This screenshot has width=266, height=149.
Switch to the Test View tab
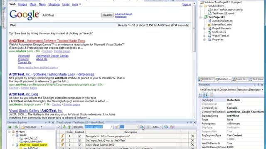[256, 79]
